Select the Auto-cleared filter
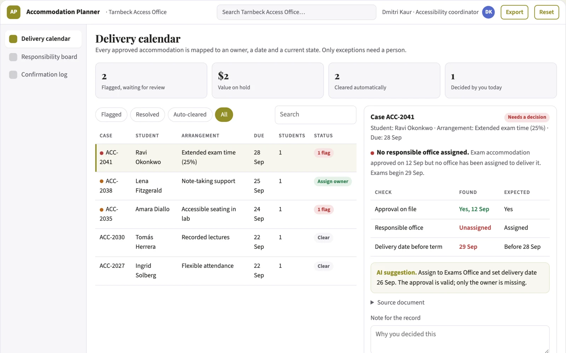Screen dimensions: 566x353 [190, 114]
